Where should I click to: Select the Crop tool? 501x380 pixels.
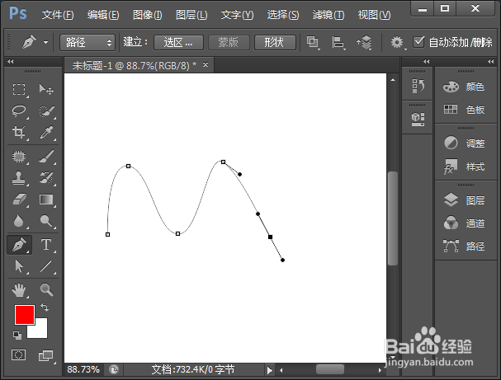pyautogui.click(x=19, y=133)
